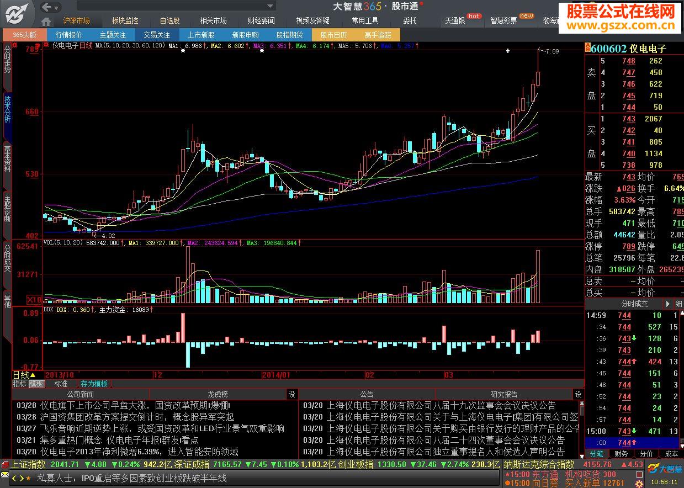Click the arrow next to 分时成交 header
The height and width of the screenshot is (488, 684).
(667, 304)
